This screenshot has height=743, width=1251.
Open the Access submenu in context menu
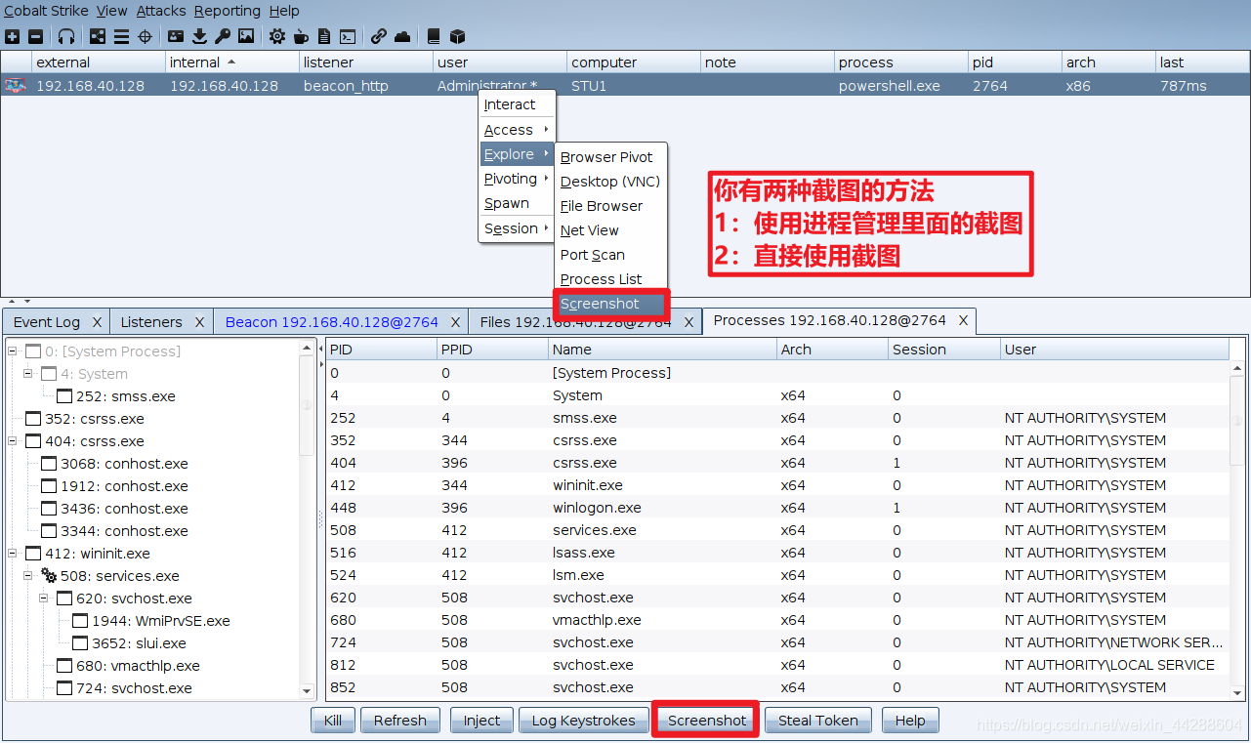(x=517, y=130)
